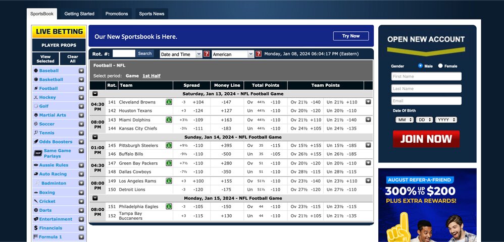Click the Baseball sport icon
Screen dimensions: 504x242
pyautogui.click(x=36, y=71)
